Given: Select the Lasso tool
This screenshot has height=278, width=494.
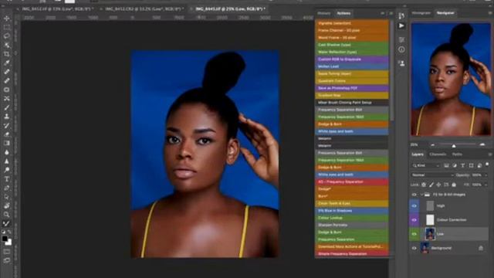Looking at the screenshot, I should (7, 36).
